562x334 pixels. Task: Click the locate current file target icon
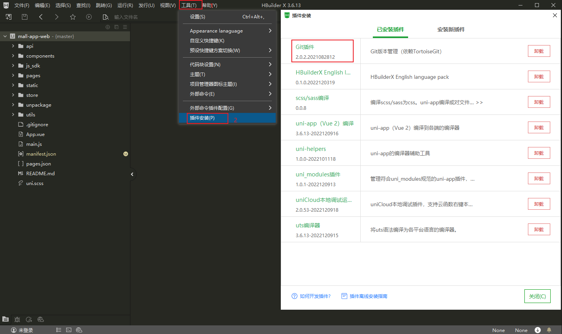(108, 27)
